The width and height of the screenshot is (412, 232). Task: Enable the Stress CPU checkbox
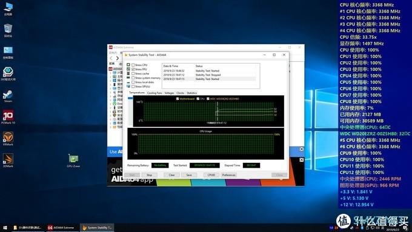click(x=133, y=65)
